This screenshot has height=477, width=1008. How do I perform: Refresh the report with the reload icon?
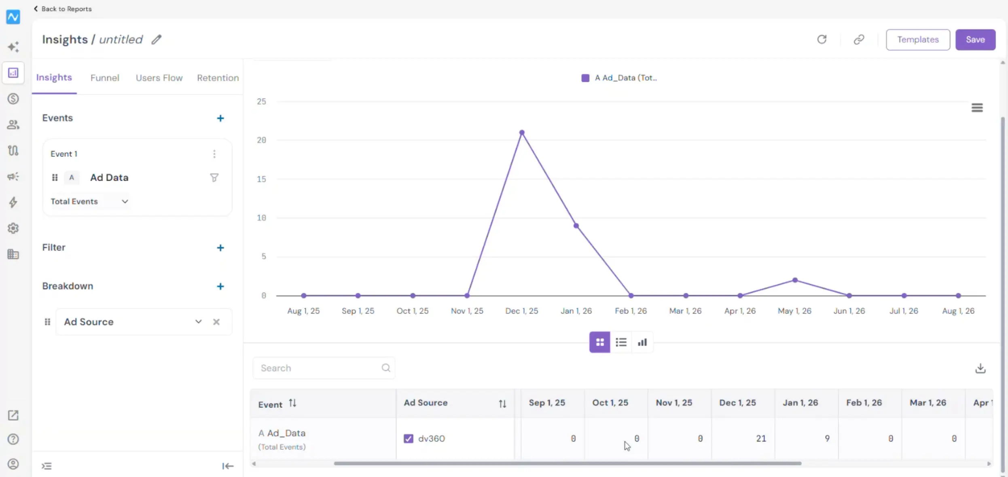click(822, 40)
